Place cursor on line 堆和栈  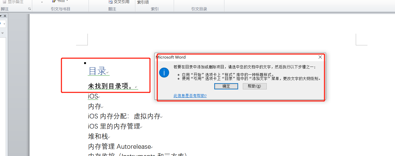[98, 136]
